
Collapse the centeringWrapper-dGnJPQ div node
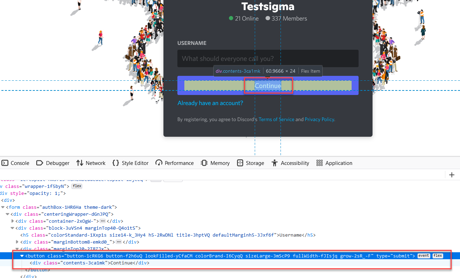[x=8, y=214]
